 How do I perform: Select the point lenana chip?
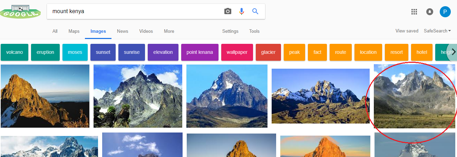200,52
